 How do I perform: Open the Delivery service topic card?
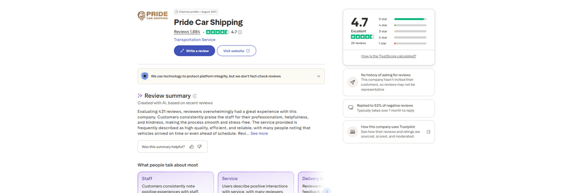[x=311, y=183]
